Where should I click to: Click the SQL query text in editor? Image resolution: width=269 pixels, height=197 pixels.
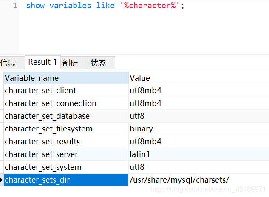coord(105,6)
